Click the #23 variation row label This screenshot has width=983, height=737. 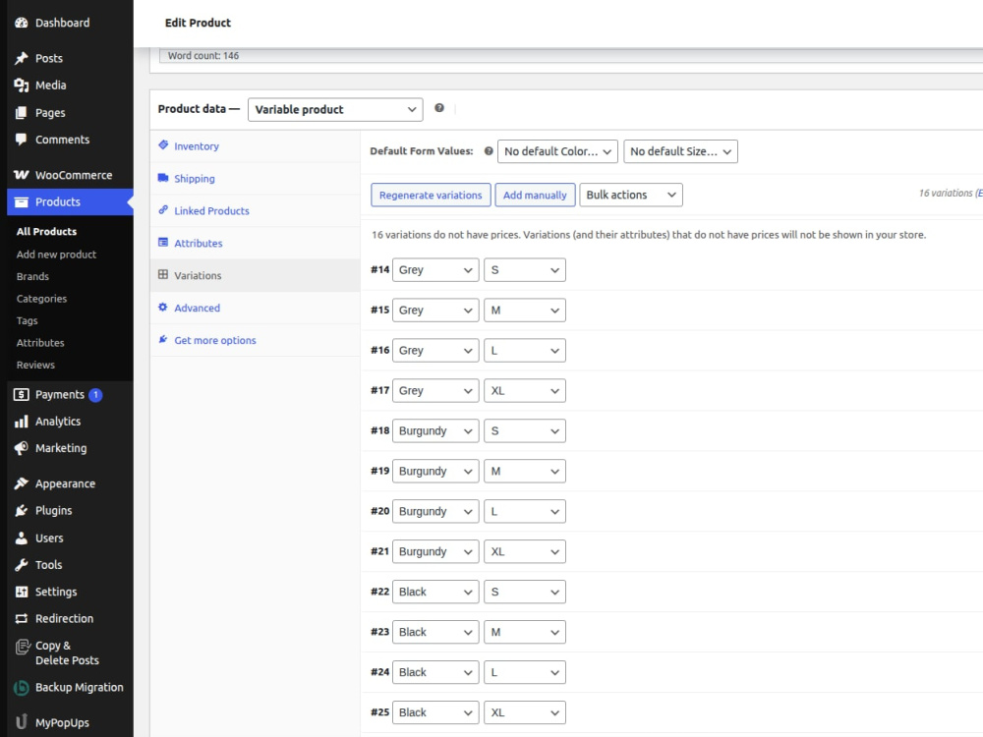[x=379, y=632]
